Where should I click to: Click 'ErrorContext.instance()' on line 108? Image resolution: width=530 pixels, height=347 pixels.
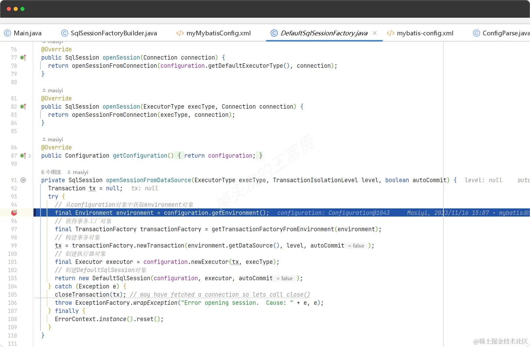tap(94, 319)
